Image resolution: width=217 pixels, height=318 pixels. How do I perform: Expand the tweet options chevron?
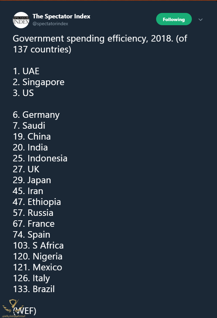[x=200, y=20]
